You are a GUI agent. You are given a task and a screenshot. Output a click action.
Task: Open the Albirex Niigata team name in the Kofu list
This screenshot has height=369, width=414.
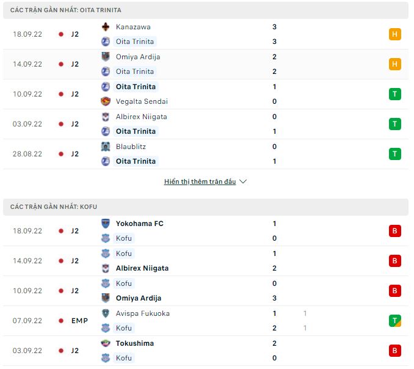(x=142, y=268)
